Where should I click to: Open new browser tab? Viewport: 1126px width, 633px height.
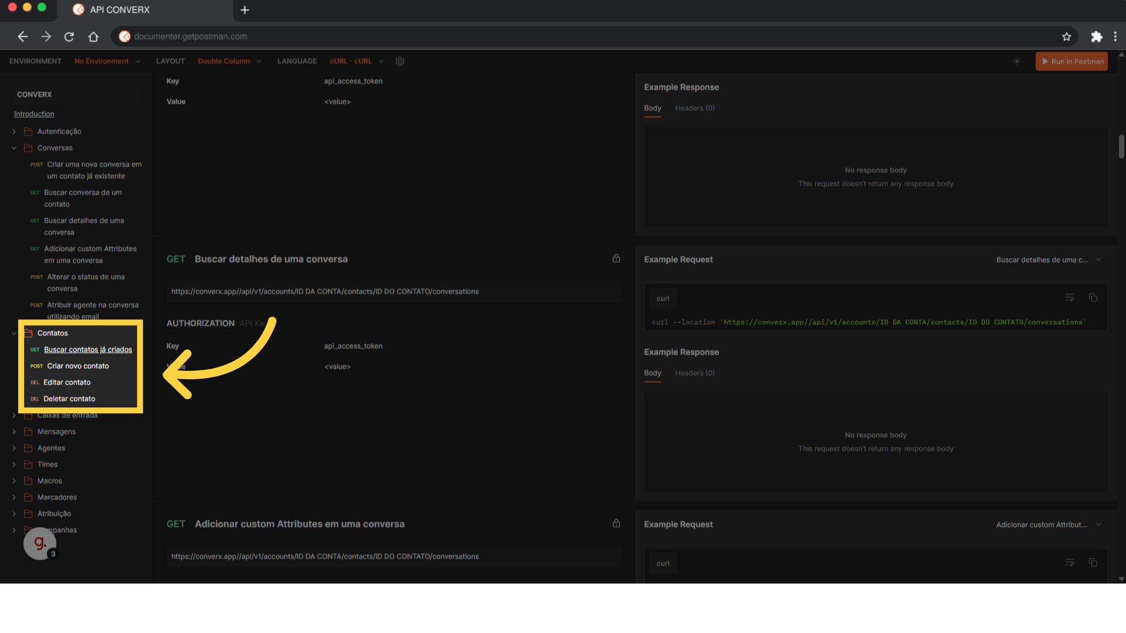245,10
